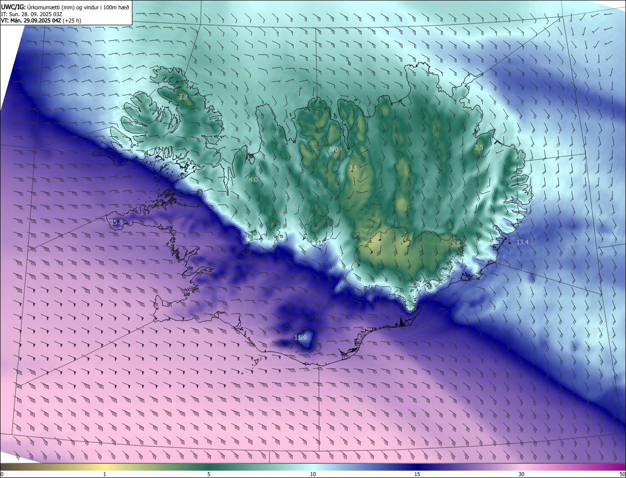Screen dimensions: 626x478
Task: Click the '1' tick on the color scale
Action: [105, 474]
